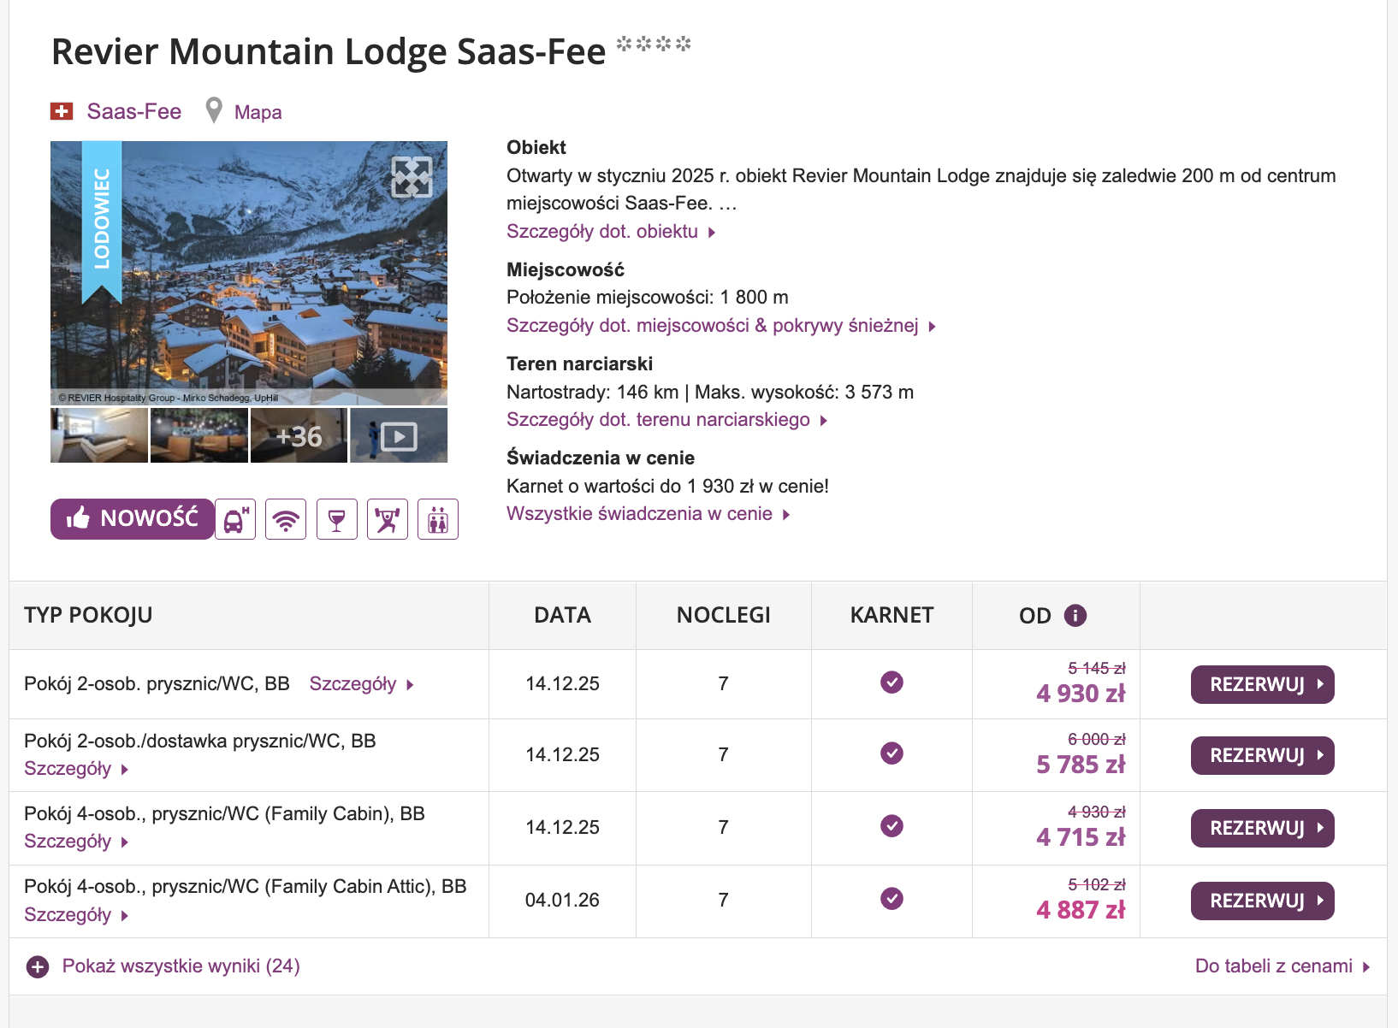Expand all 24 results with Pokaż wszystkie wyniki
Image resolution: width=1398 pixels, height=1028 pixels.
(181, 966)
